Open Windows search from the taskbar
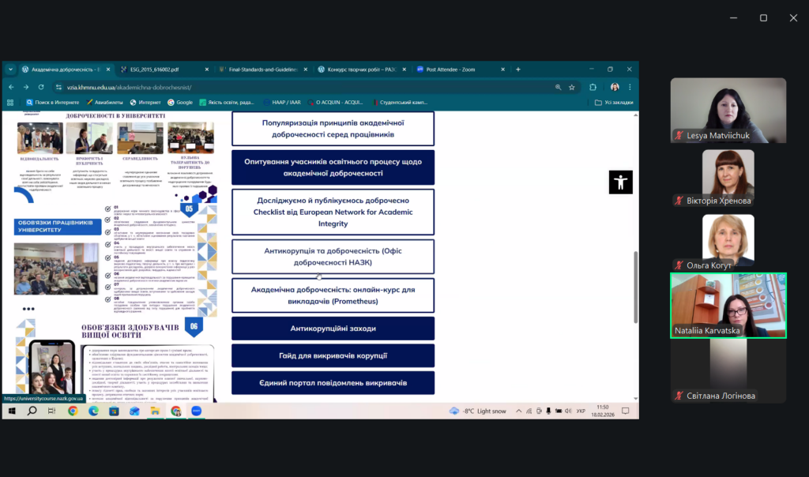 coord(31,411)
